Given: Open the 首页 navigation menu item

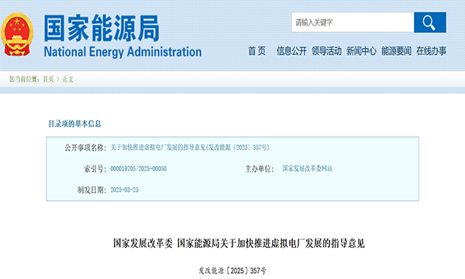Looking at the screenshot, I should click(x=257, y=51).
